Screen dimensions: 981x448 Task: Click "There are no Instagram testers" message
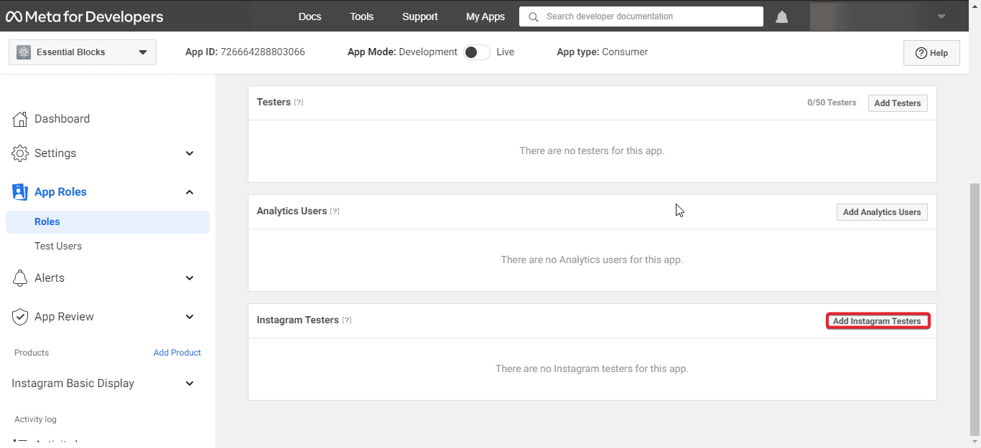(x=592, y=369)
